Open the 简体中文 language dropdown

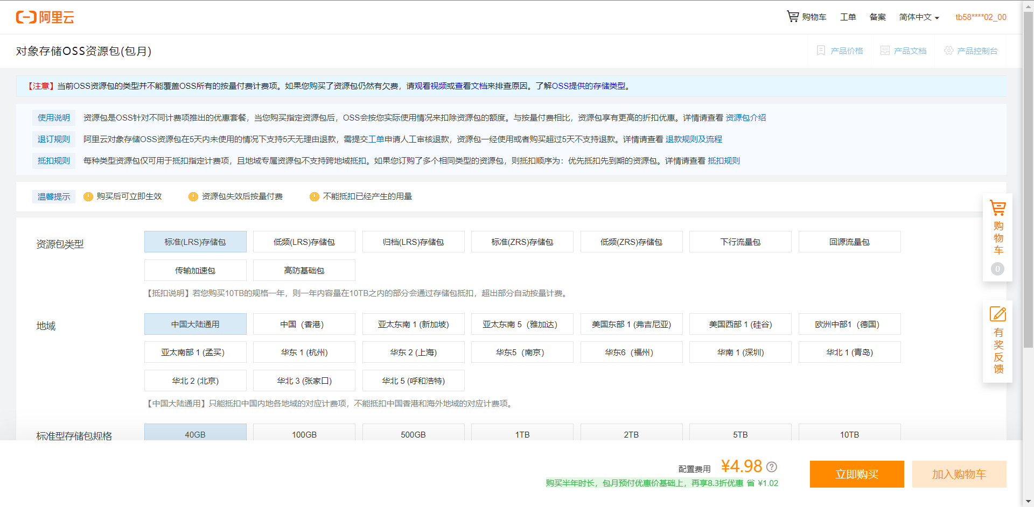[x=919, y=17]
